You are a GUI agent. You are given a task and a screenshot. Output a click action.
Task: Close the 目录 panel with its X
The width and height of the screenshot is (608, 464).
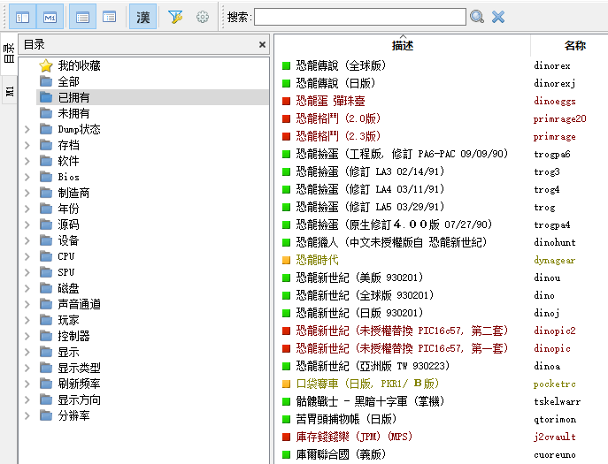click(262, 44)
